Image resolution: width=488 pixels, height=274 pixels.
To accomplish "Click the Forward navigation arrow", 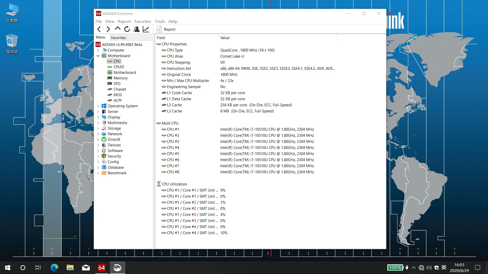I will coord(108,29).
